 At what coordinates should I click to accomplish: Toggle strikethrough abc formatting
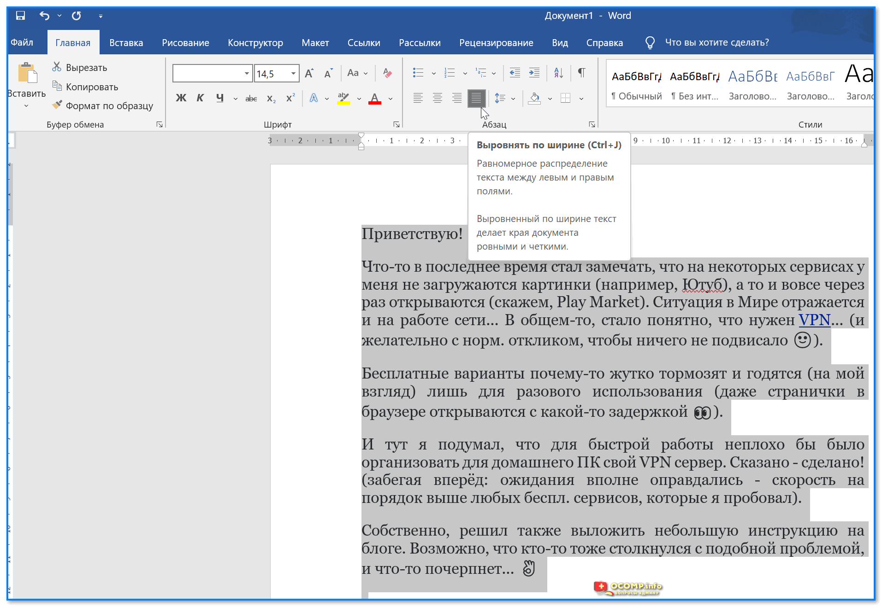point(251,98)
